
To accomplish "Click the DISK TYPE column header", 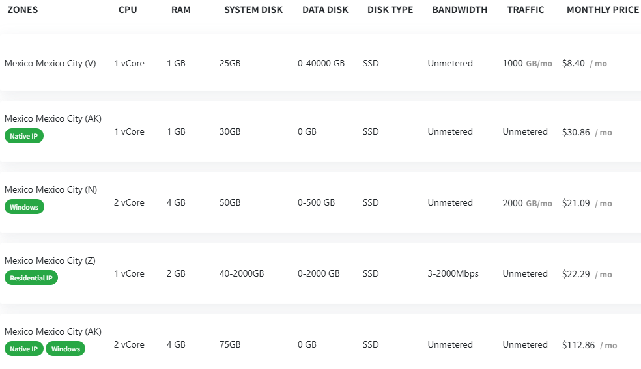I will pyautogui.click(x=390, y=10).
